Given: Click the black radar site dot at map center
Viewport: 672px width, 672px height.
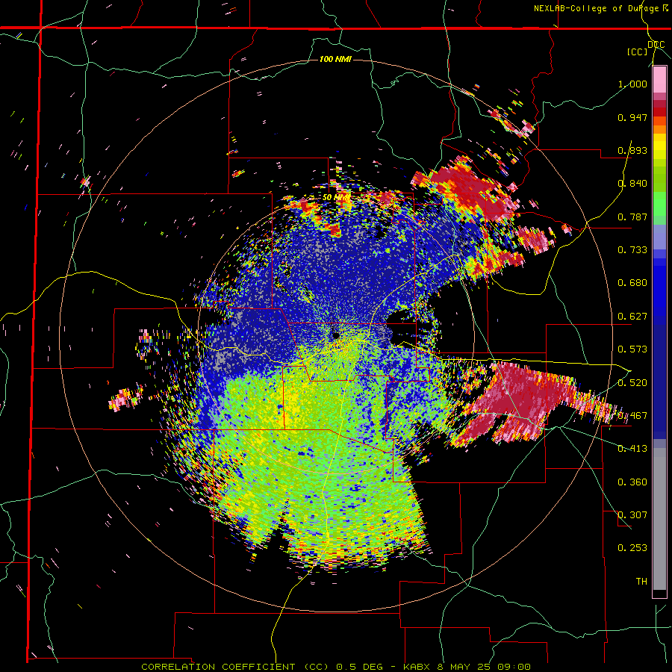Looking at the screenshot, I should [335, 335].
